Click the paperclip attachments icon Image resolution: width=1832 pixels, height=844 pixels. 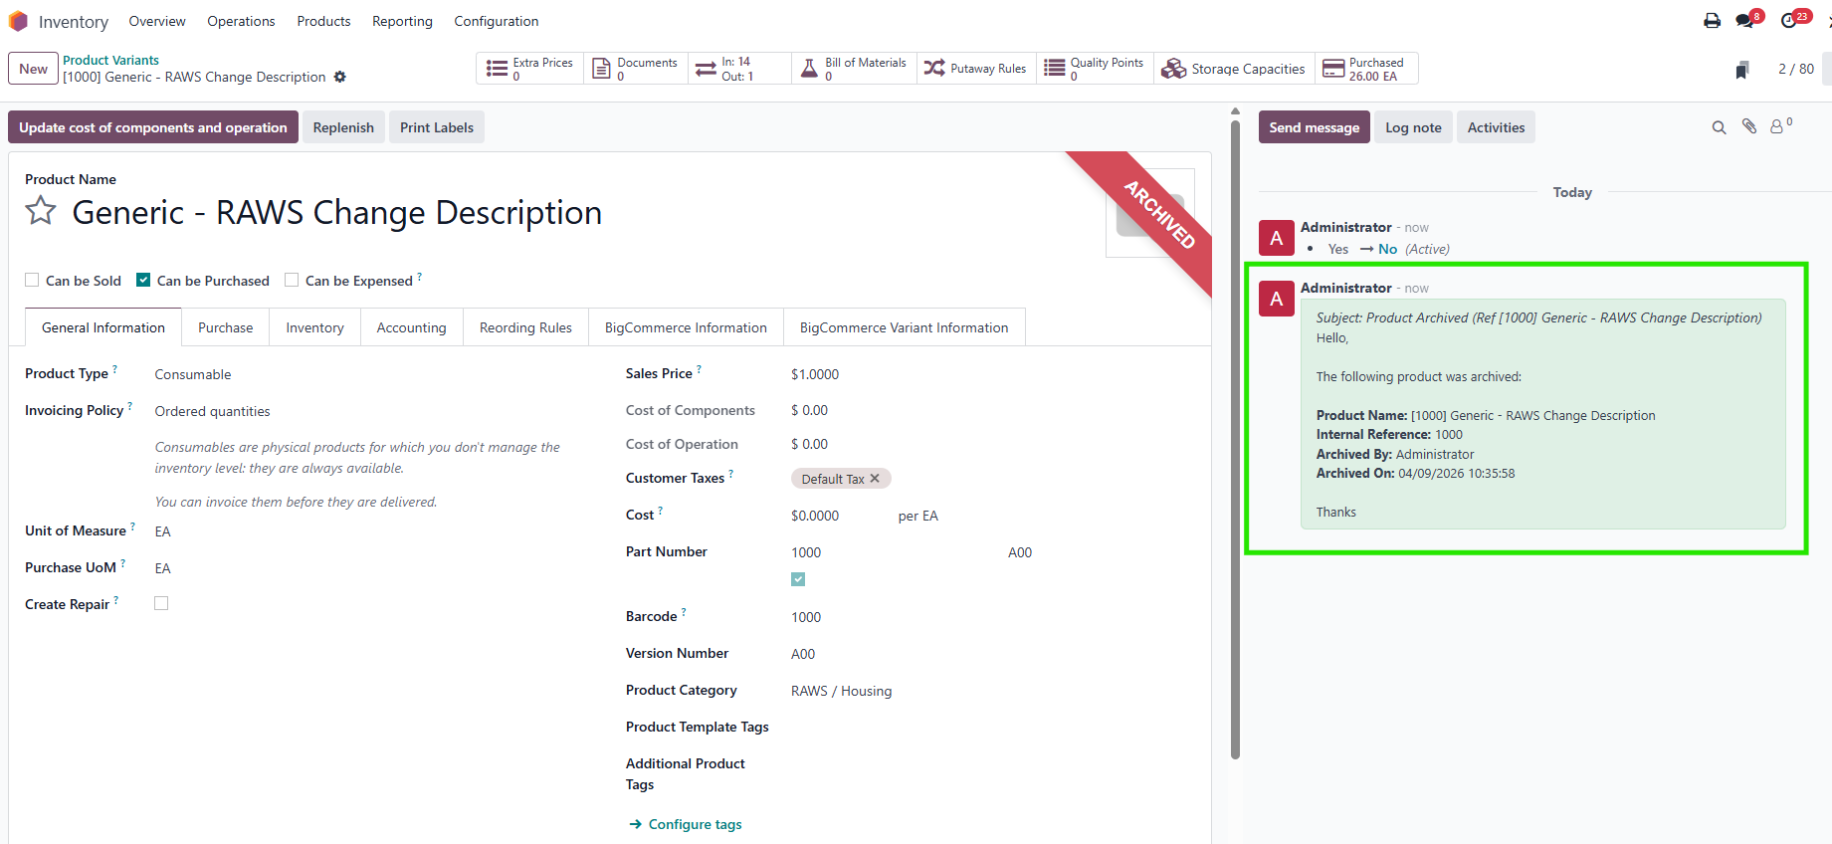click(x=1749, y=126)
